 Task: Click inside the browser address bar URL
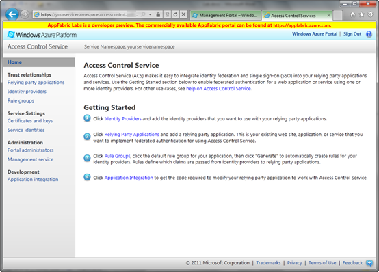pos(90,15)
